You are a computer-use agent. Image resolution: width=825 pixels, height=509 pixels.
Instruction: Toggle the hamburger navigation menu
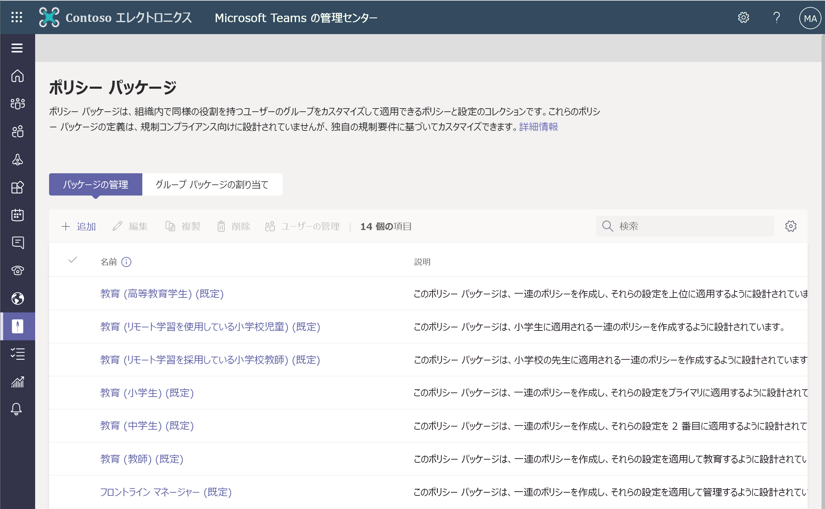point(17,48)
